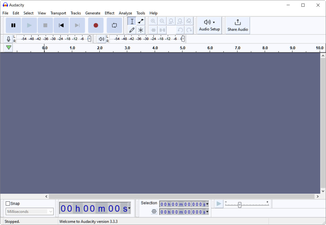Open the Analyze menu

tap(125, 13)
